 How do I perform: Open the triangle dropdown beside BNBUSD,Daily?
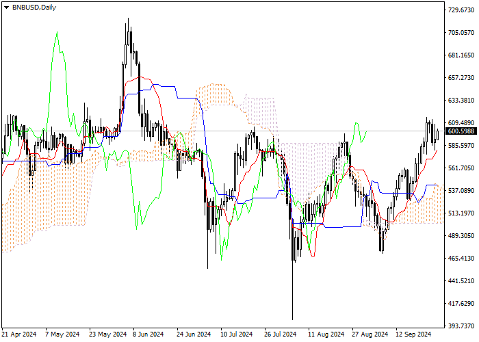[6, 8]
